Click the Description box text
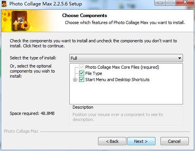Screen dimensions: 195x151 tap(118, 117)
